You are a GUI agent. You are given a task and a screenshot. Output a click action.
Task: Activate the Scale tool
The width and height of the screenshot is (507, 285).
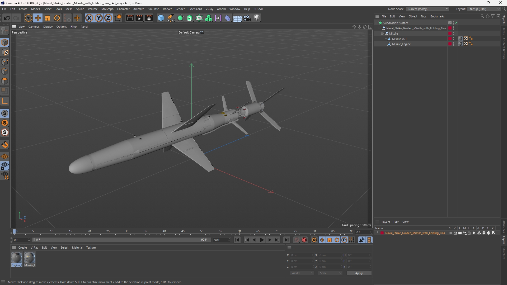tap(48, 18)
